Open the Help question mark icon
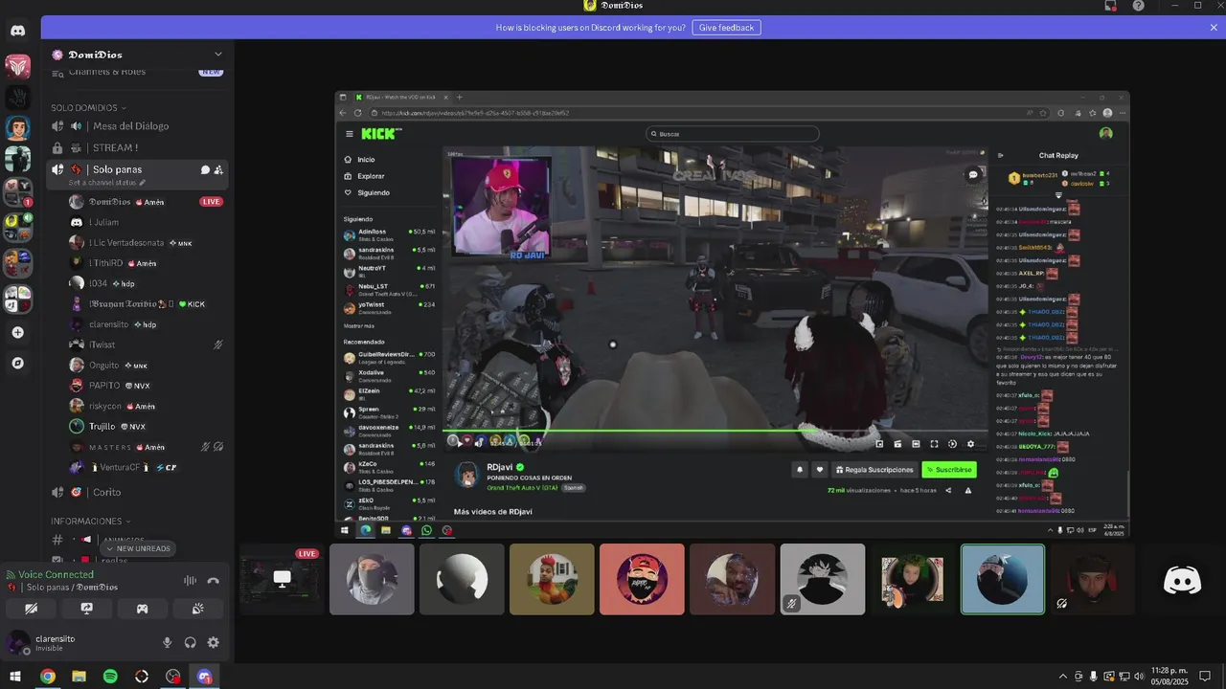This screenshot has height=689, width=1226. (1138, 6)
